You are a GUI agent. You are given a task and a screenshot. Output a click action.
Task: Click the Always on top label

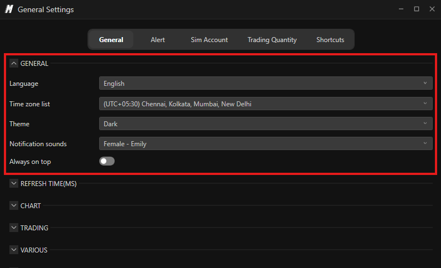pyautogui.click(x=30, y=162)
